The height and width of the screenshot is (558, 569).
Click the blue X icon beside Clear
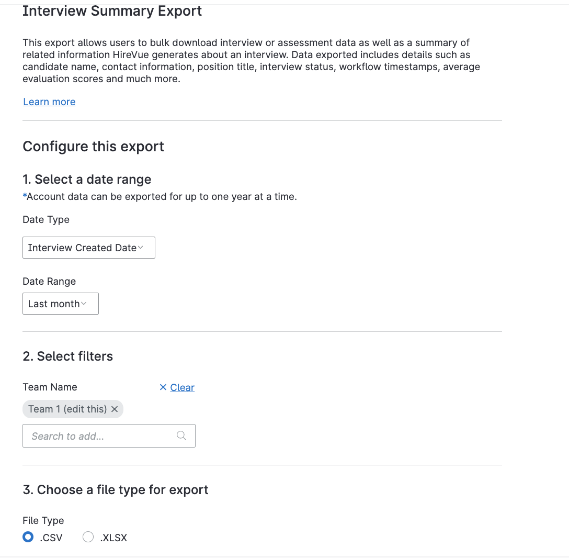(x=163, y=387)
